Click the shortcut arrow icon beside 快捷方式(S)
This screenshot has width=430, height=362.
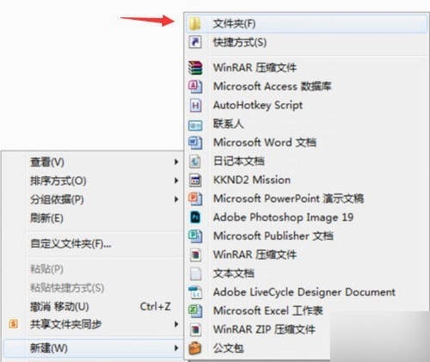tap(195, 42)
